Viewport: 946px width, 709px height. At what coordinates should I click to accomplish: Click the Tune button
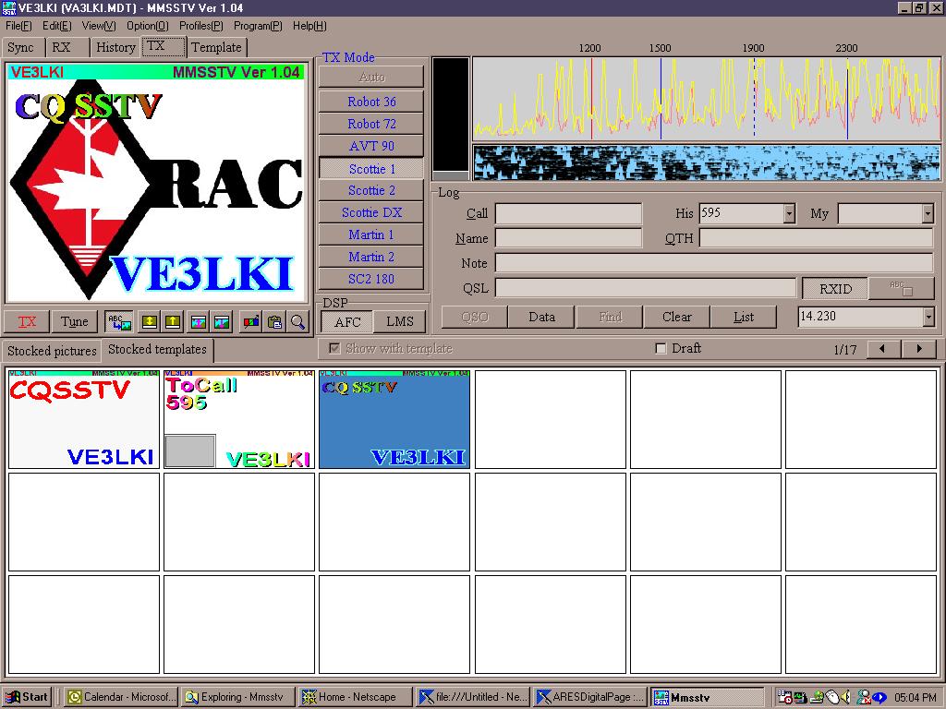click(74, 322)
